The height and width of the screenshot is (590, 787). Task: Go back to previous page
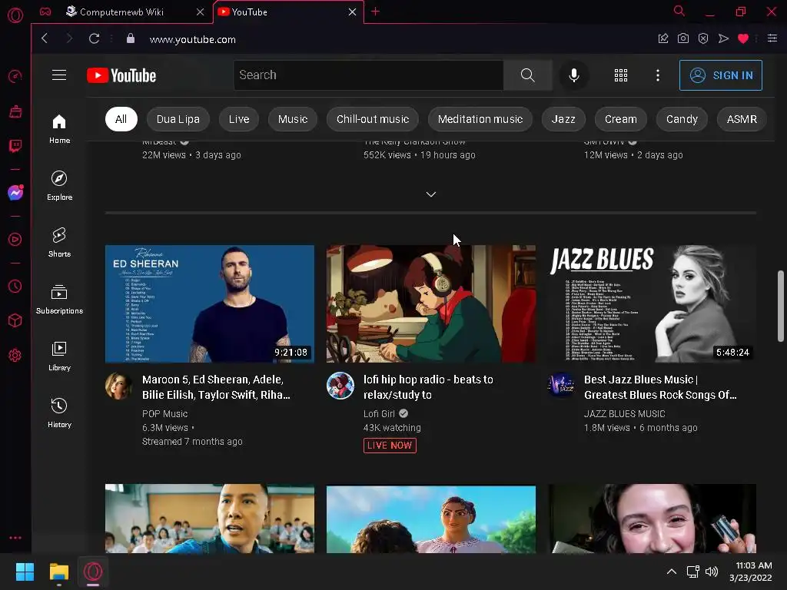click(x=45, y=38)
